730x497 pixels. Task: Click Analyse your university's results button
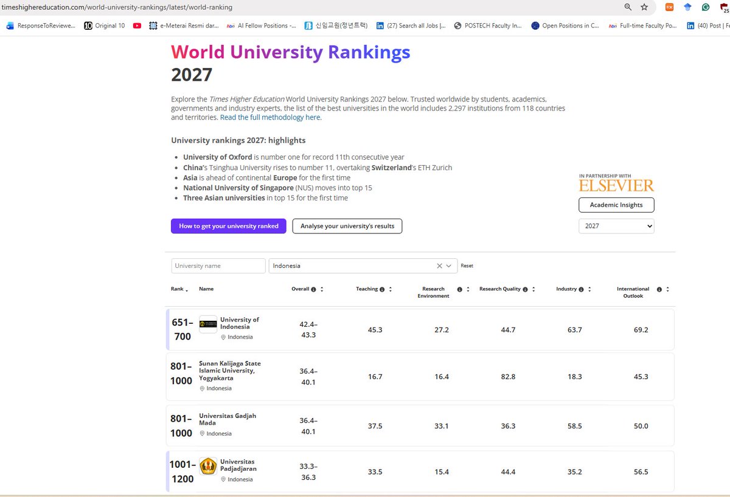click(347, 226)
